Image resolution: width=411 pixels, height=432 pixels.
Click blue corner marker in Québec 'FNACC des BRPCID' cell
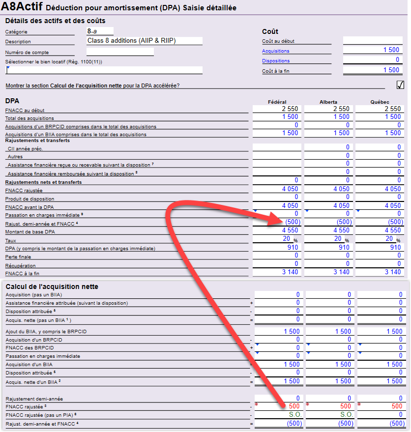(x=359, y=344)
